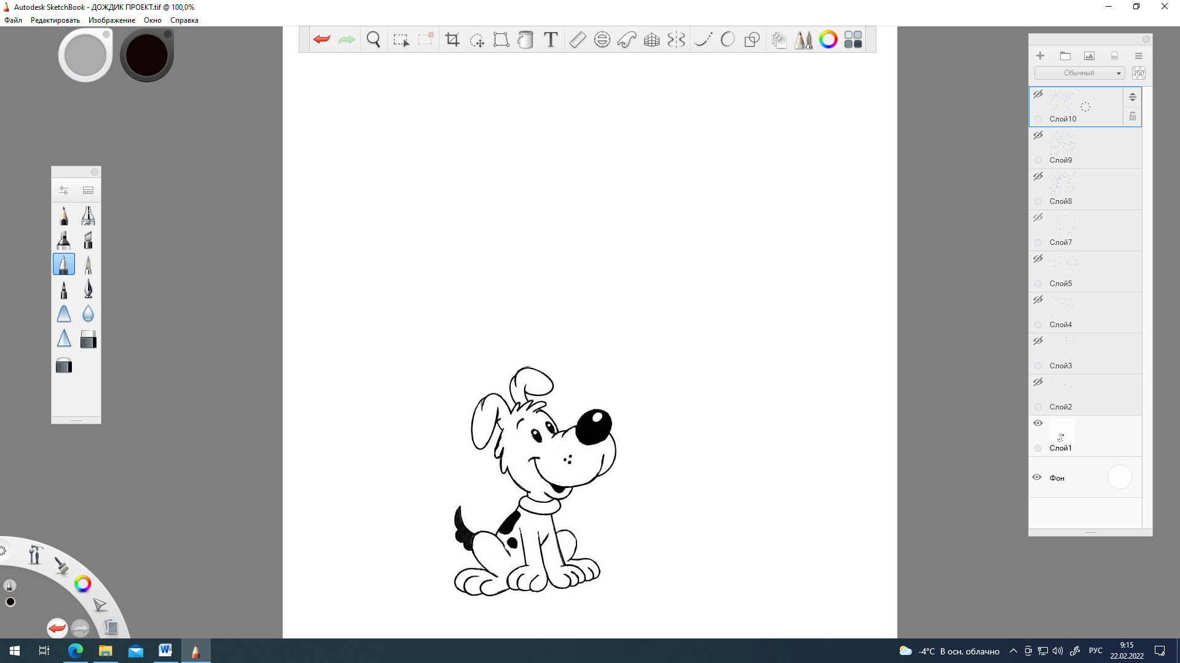1180x663 pixels.
Task: Toggle lock on Слой10 layer
Action: pyautogui.click(x=1133, y=117)
